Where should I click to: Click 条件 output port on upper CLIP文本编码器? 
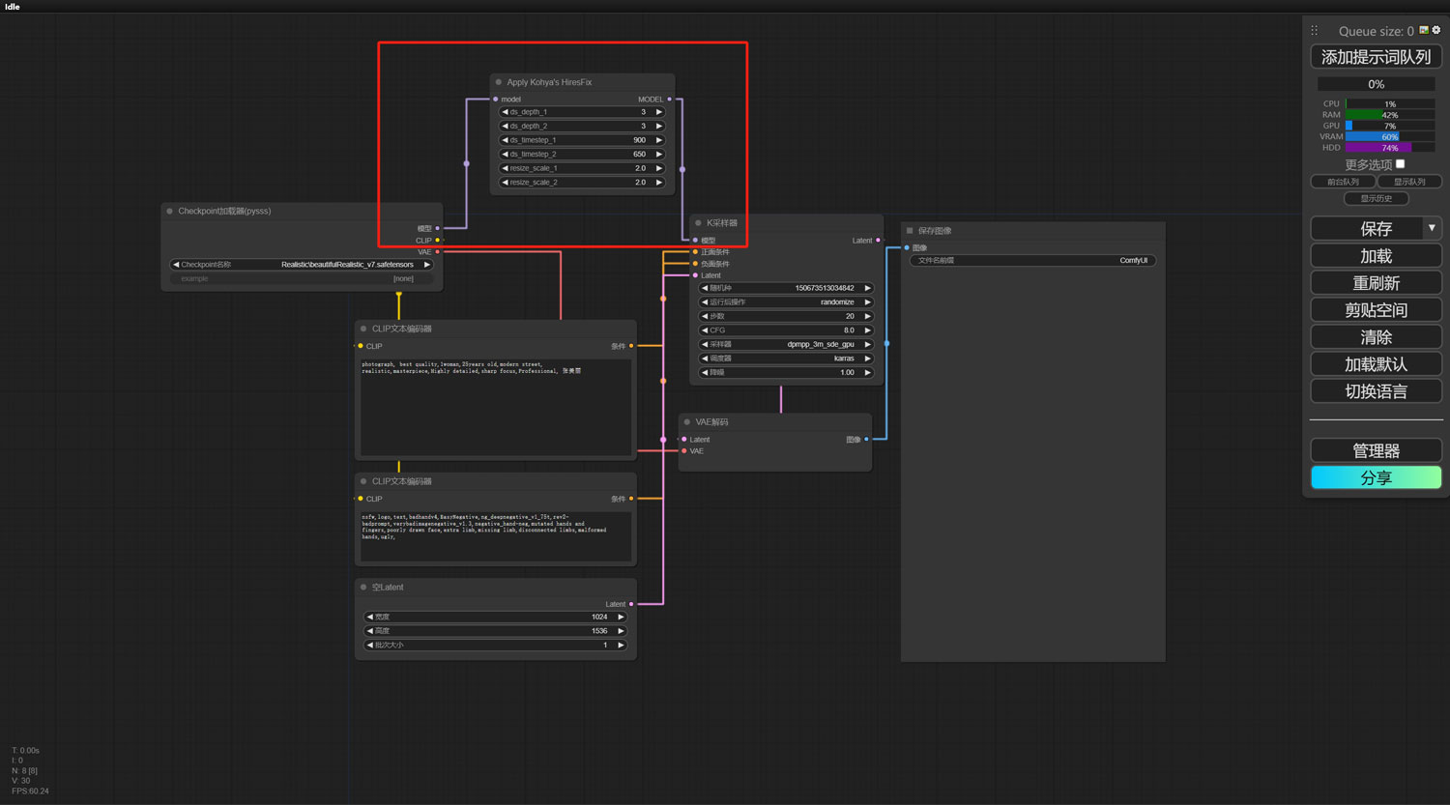tap(631, 346)
